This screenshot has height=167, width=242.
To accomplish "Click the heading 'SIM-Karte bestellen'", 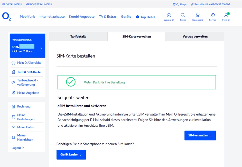I will click(76, 56).
